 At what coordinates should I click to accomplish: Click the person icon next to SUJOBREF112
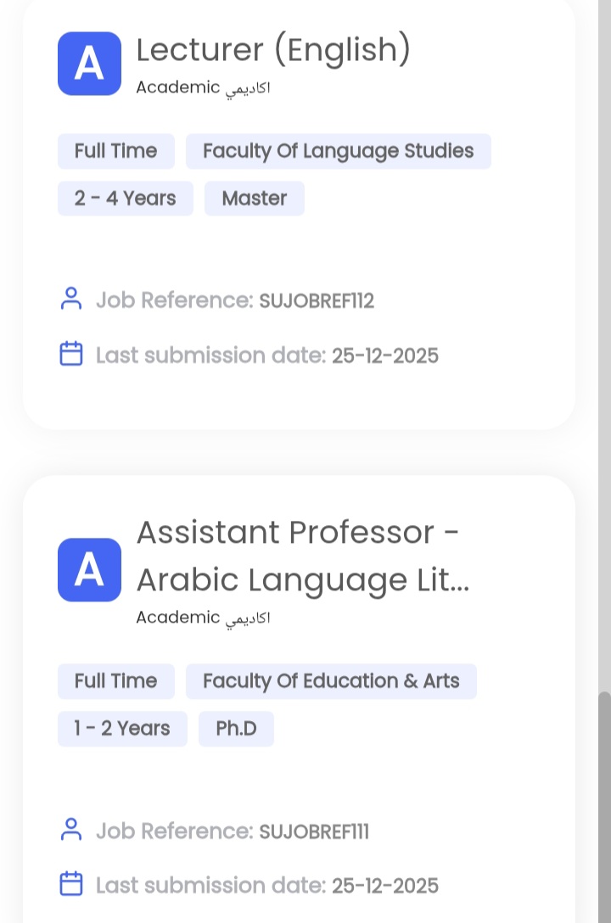click(71, 299)
